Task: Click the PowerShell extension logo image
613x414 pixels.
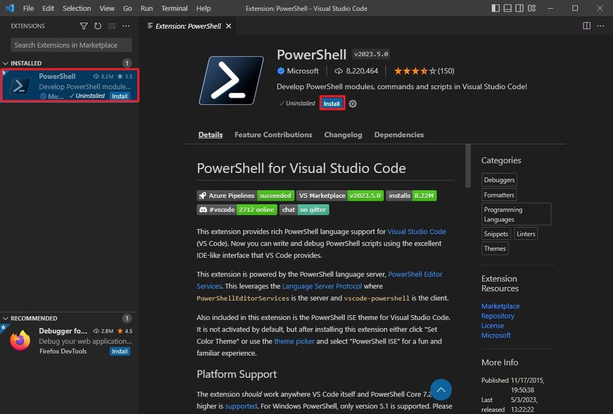Action: point(232,81)
